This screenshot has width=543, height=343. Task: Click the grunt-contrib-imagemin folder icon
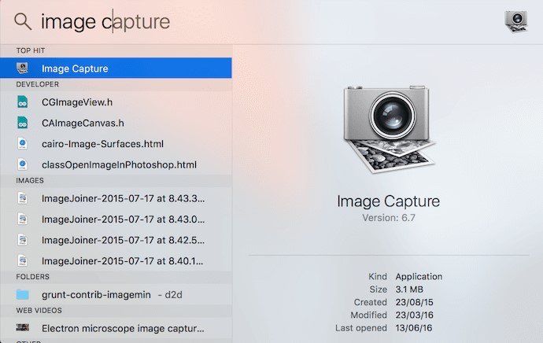point(23,294)
